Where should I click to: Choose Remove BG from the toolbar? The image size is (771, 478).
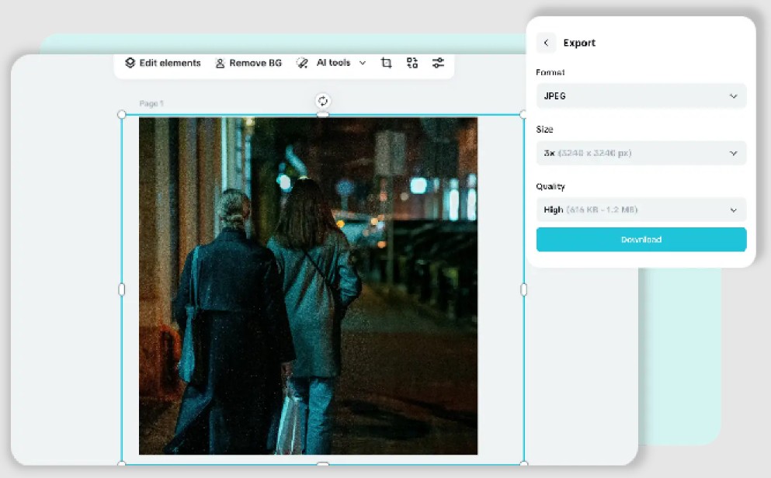click(x=255, y=63)
